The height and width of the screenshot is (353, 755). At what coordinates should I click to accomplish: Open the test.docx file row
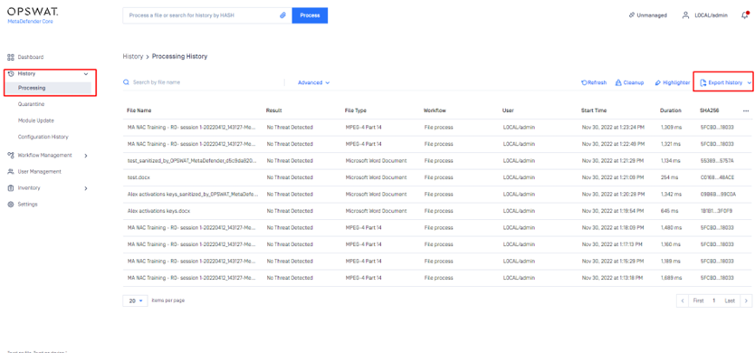point(437,177)
